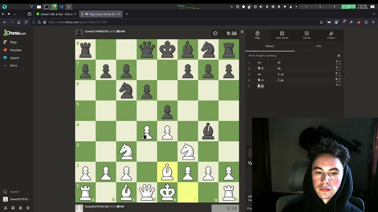This screenshot has width=378, height=212.
Task: Select move 1 black e5 in the move list
Action: [x=279, y=62]
